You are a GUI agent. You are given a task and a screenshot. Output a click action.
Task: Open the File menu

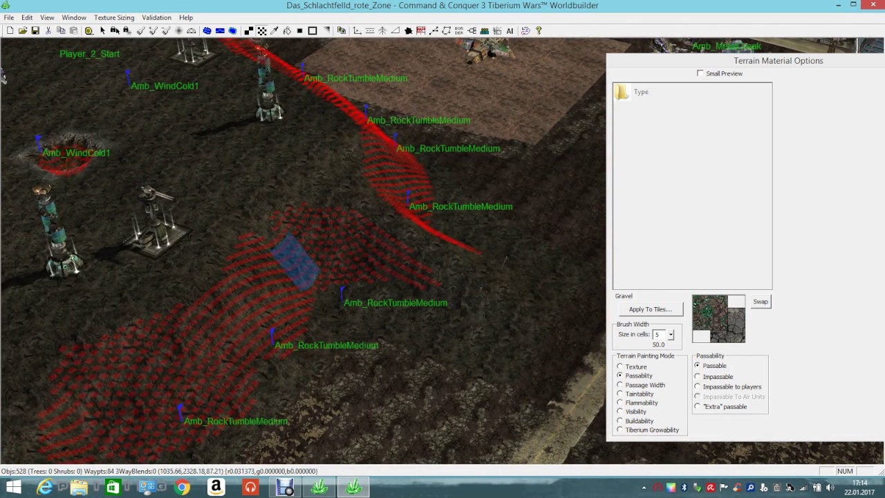tap(9, 17)
